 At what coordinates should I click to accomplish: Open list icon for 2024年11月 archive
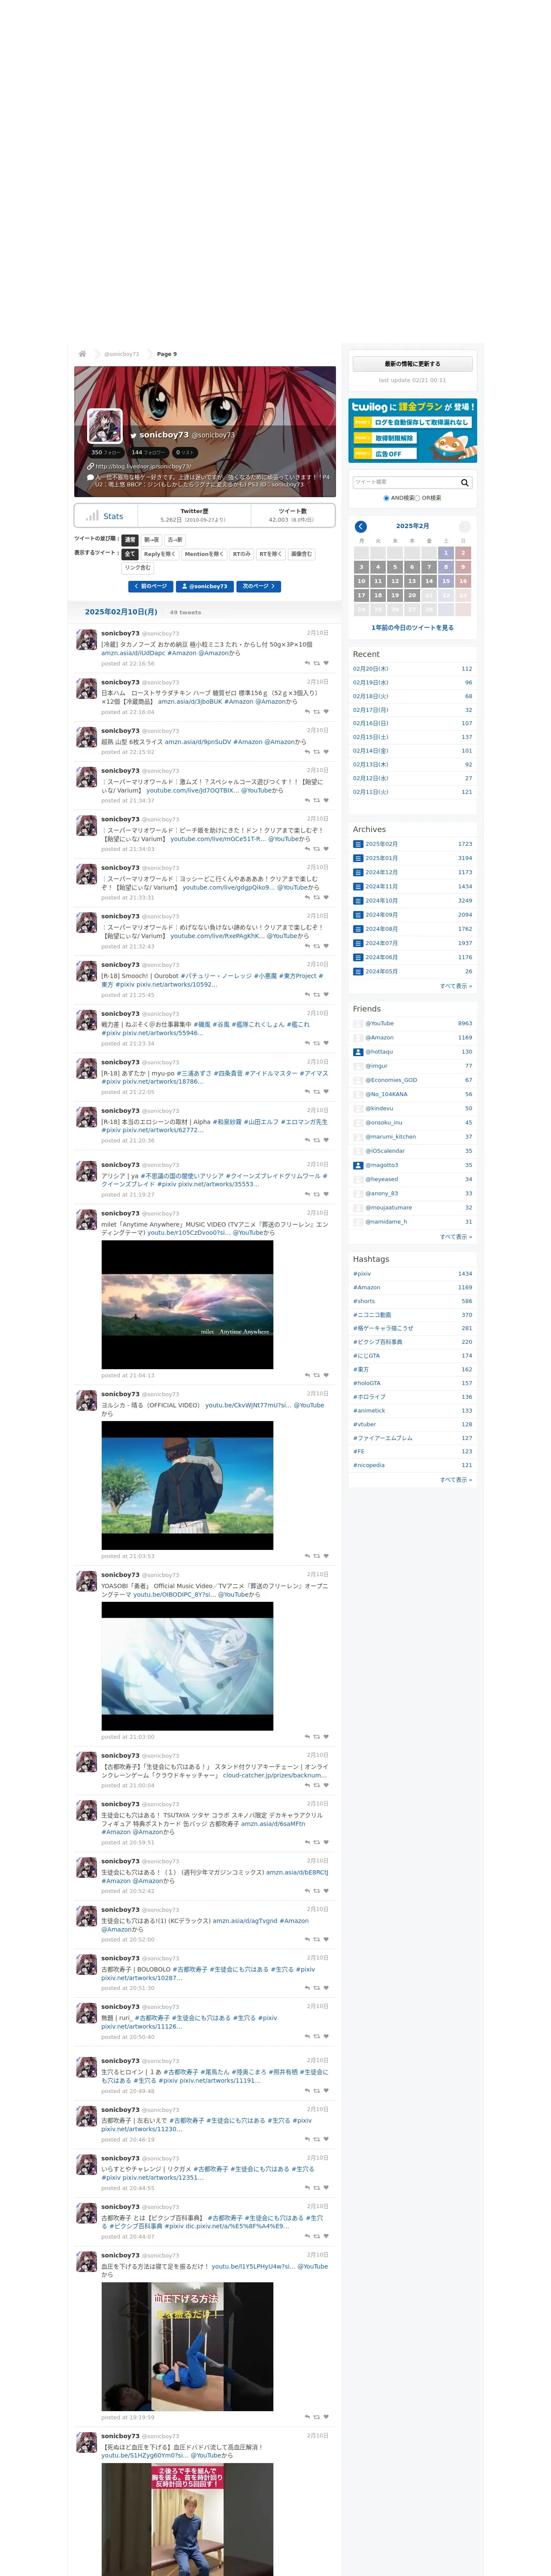click(x=358, y=886)
